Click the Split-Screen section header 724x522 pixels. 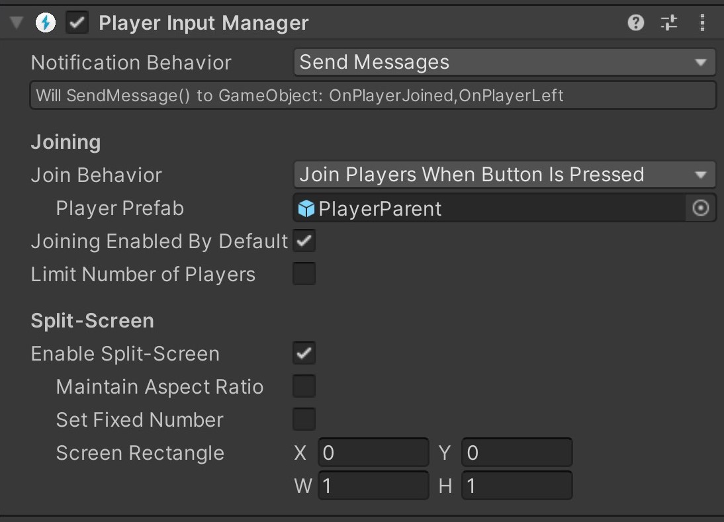click(x=93, y=321)
